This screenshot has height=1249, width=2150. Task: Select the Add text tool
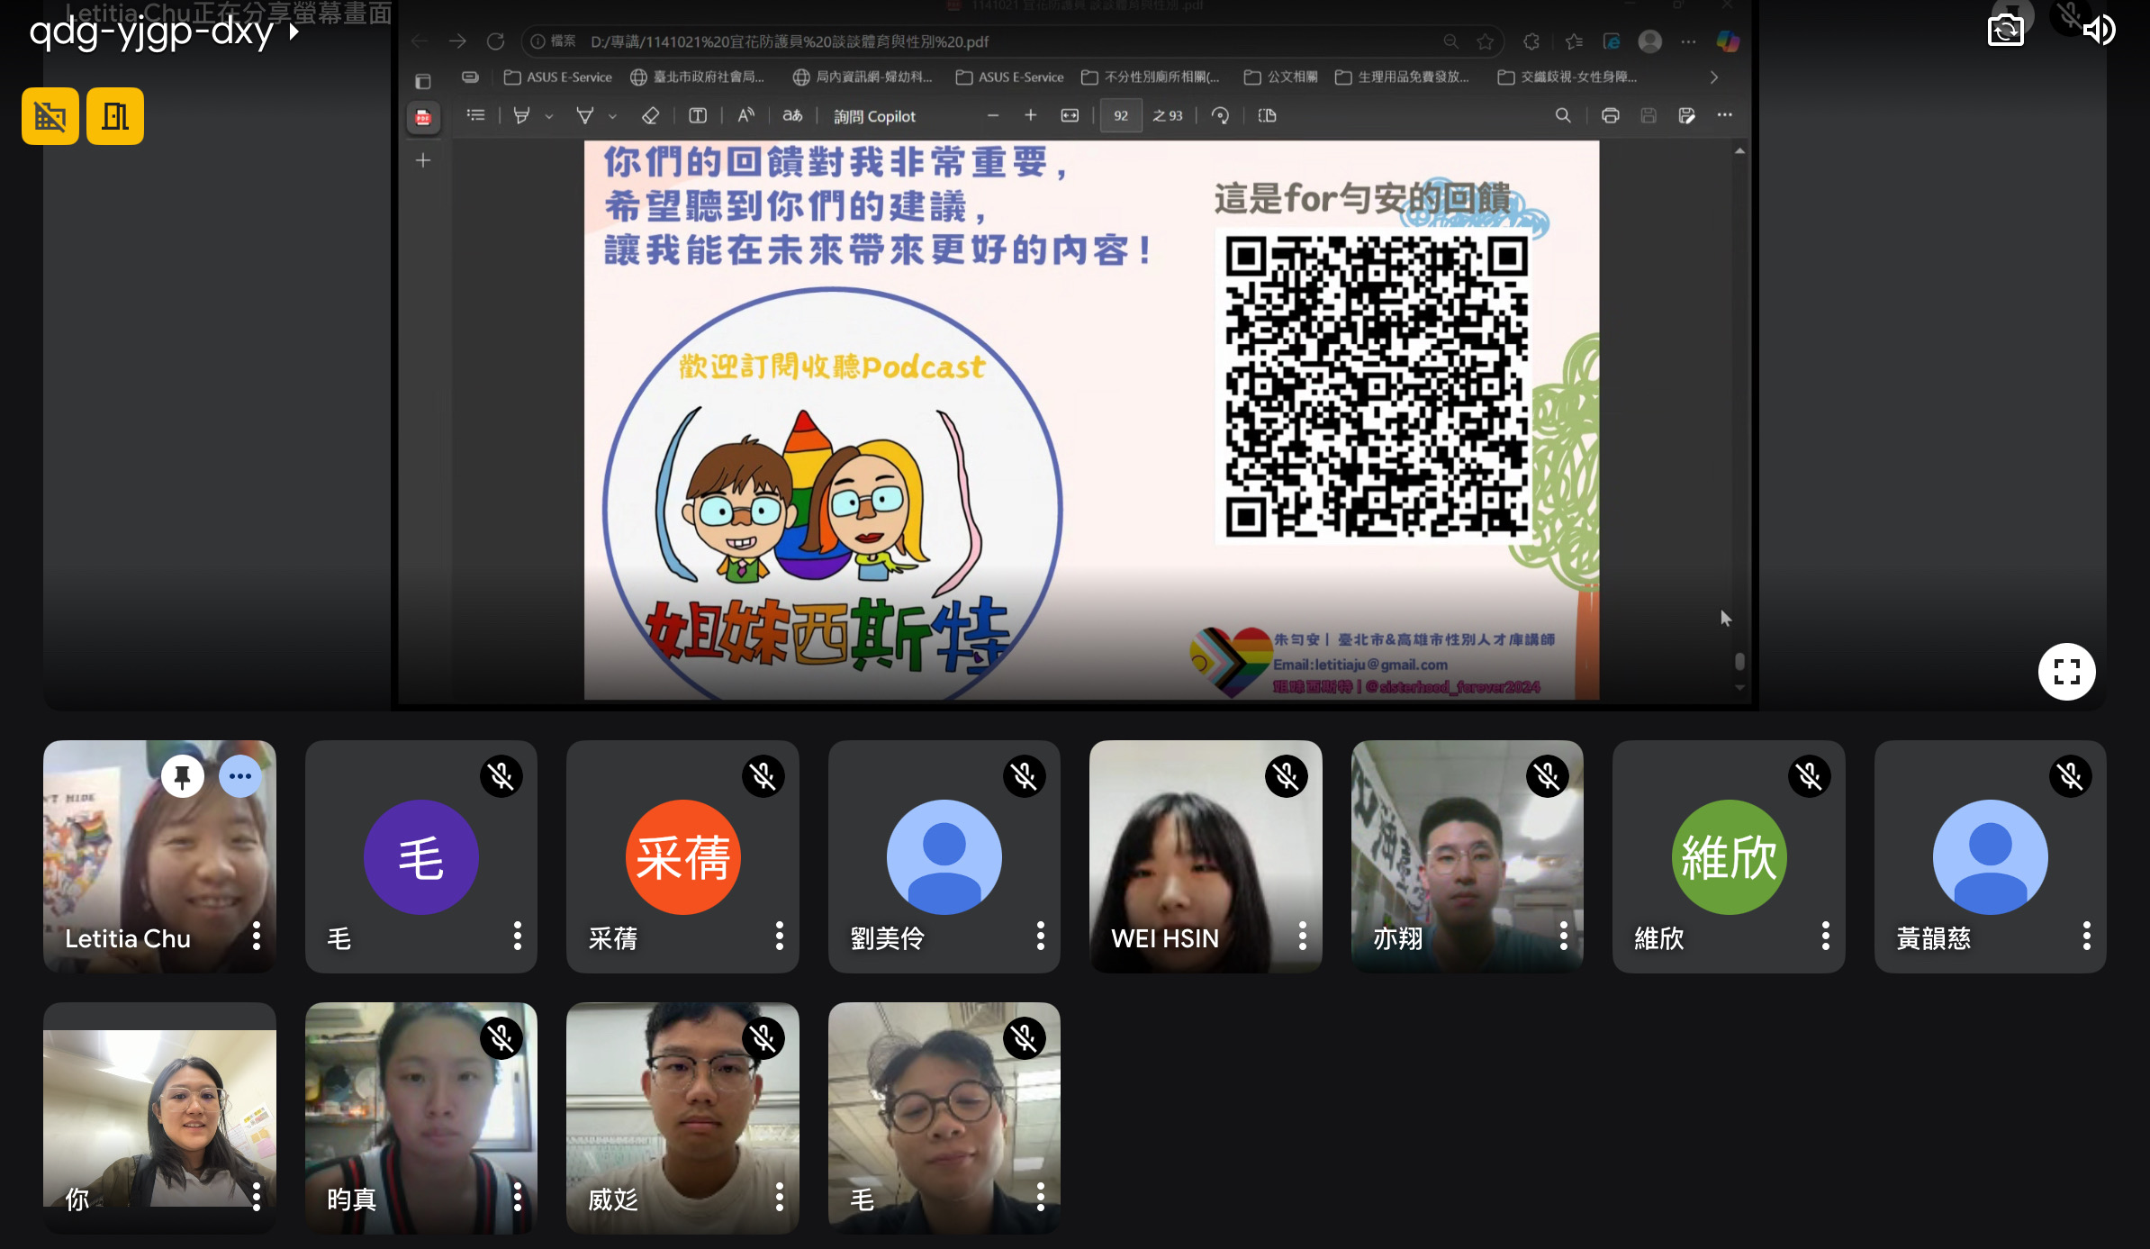click(699, 115)
